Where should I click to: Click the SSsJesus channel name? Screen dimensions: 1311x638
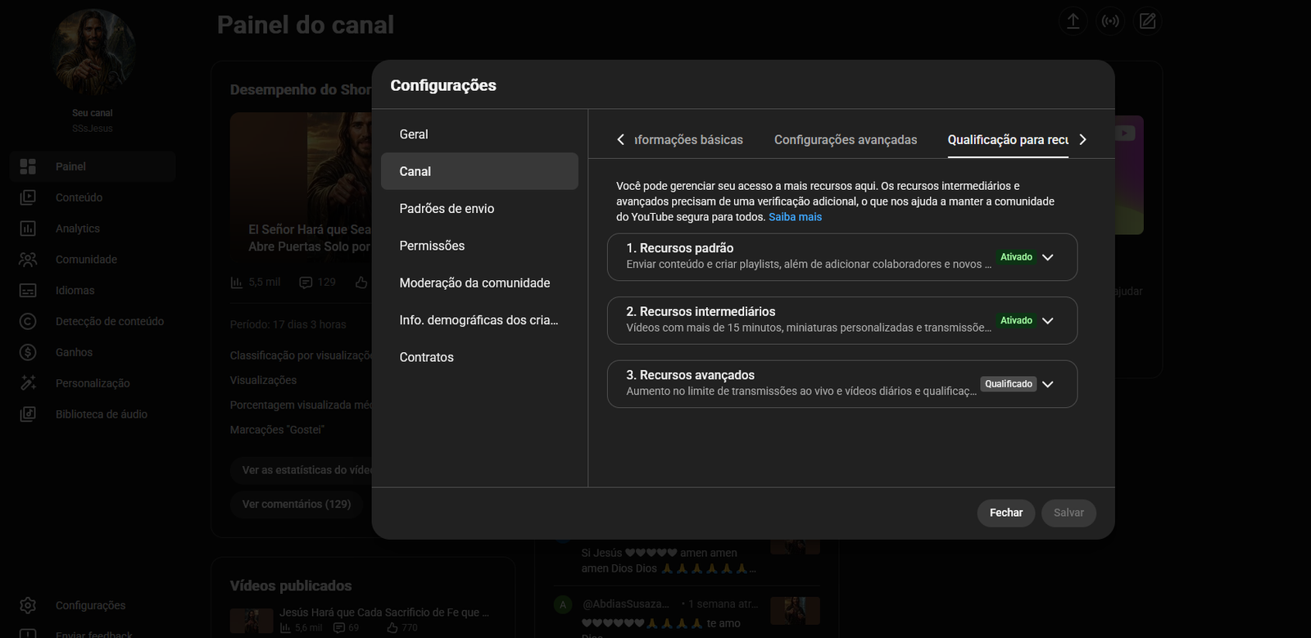(93, 129)
